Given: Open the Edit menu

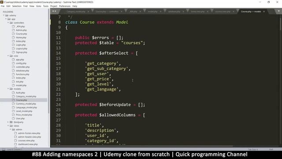Looking at the screenshot, I should [8, 6].
